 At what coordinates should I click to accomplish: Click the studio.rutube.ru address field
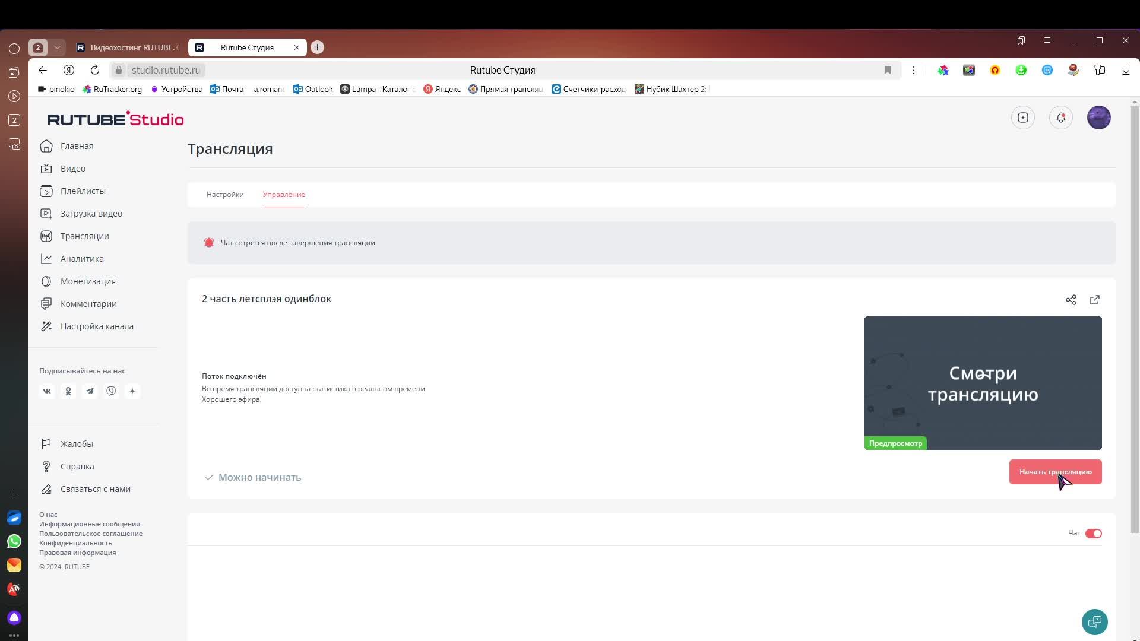tap(166, 70)
